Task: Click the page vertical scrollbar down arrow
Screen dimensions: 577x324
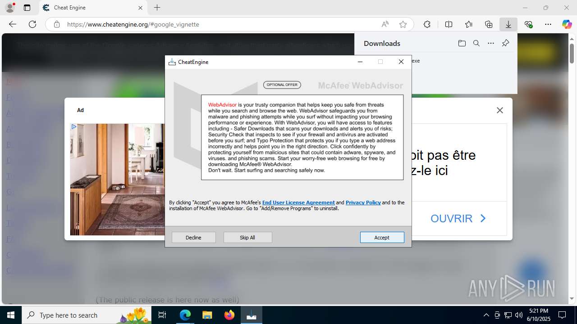Action: point(572,299)
